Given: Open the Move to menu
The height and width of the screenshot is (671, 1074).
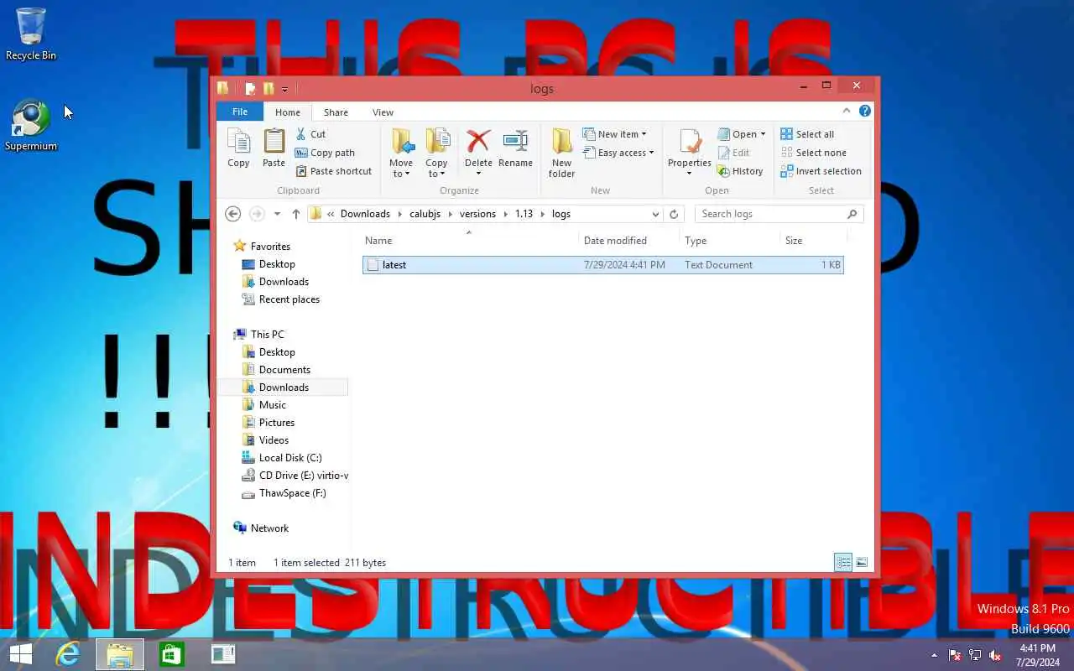Looking at the screenshot, I should 401,153.
